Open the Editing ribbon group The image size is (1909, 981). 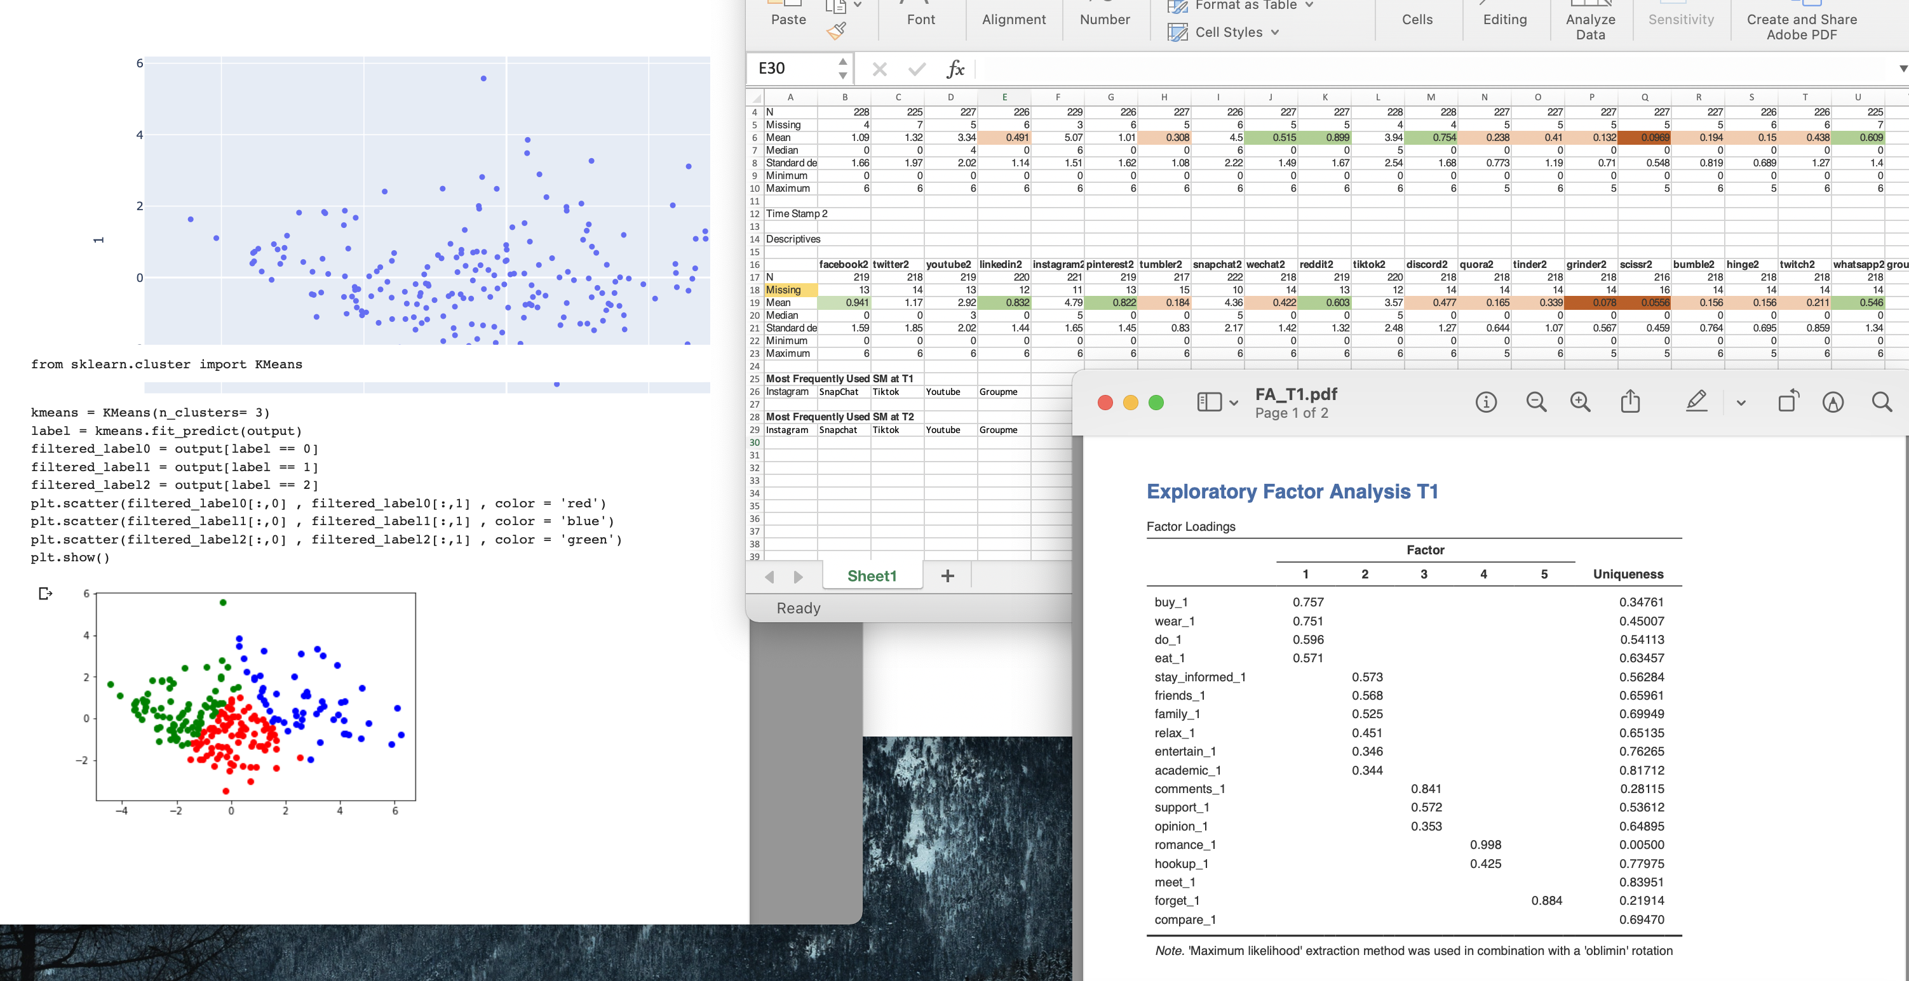(1504, 19)
